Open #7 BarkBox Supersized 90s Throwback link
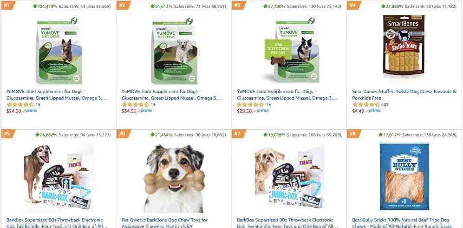This screenshot has width=463, height=228. pos(287,223)
